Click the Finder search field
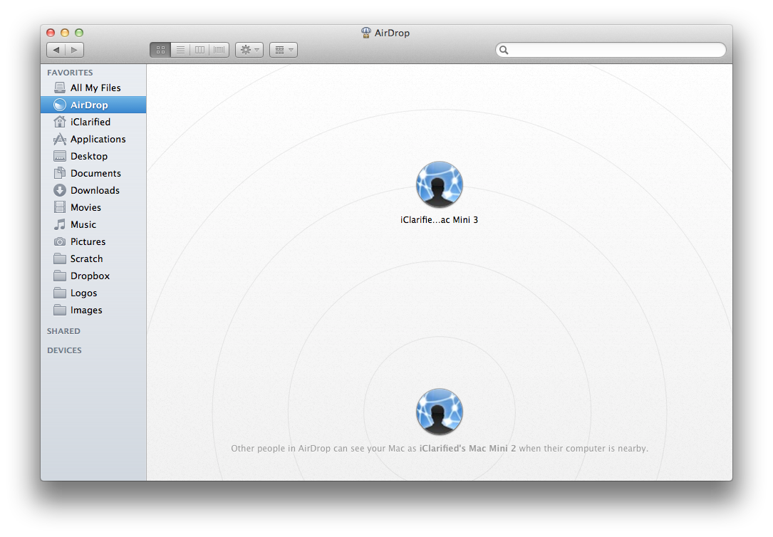 coord(613,50)
